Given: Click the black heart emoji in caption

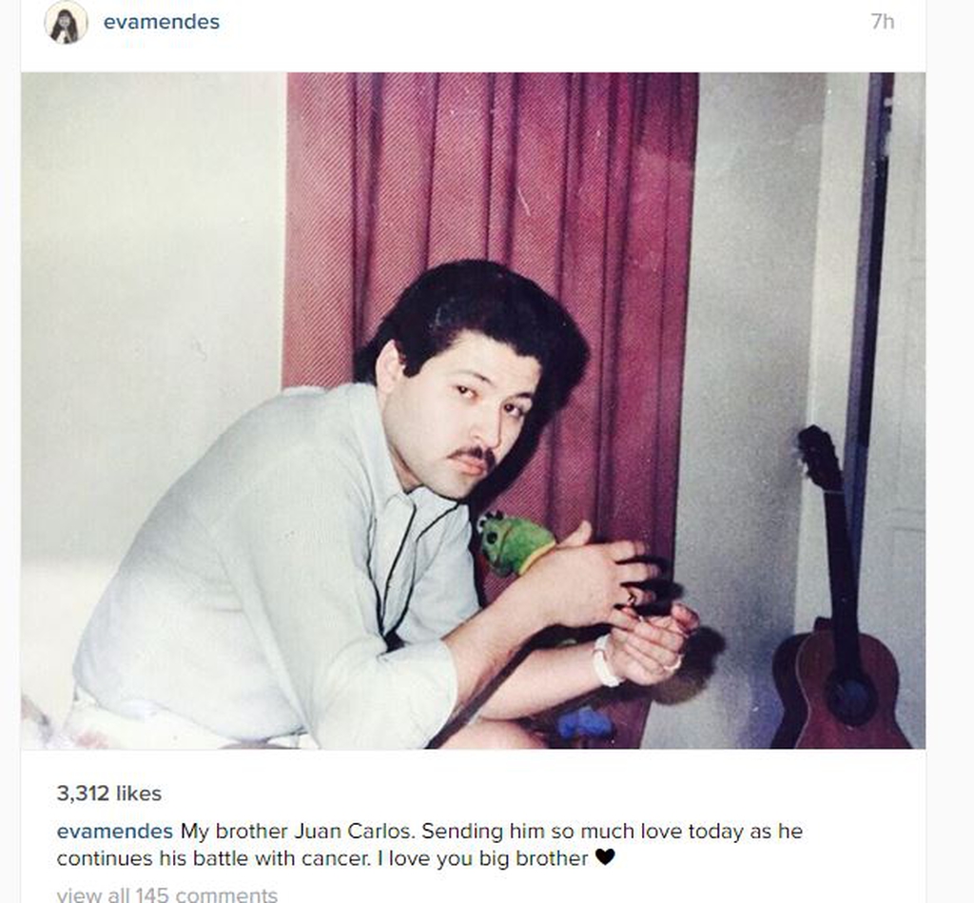Looking at the screenshot, I should [x=604, y=857].
